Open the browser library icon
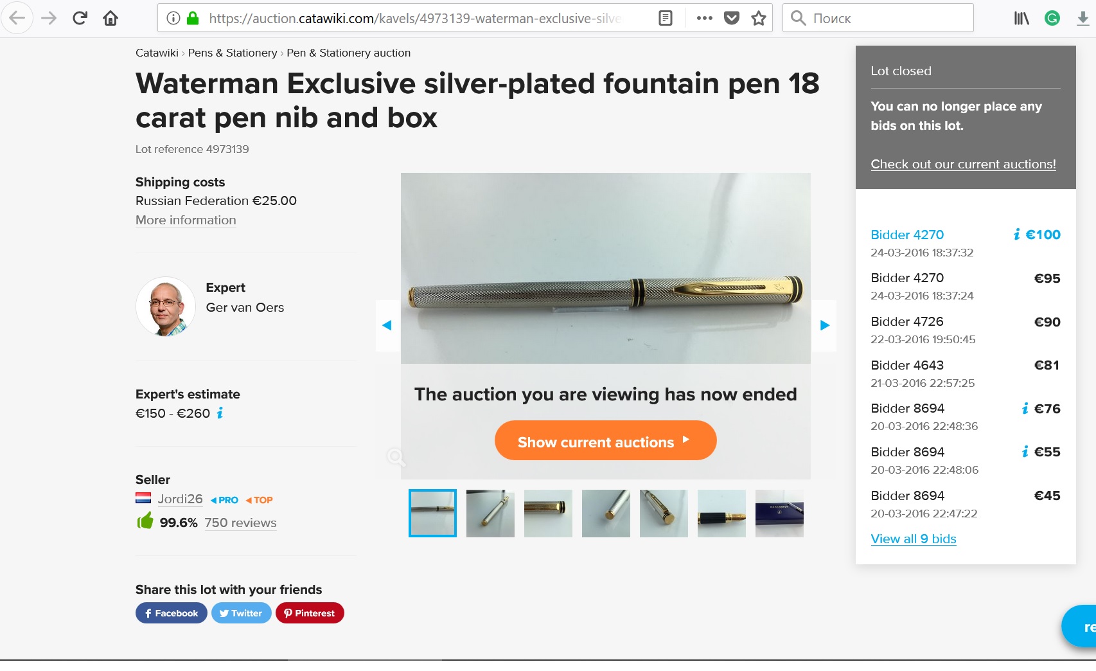Image resolution: width=1096 pixels, height=671 pixels. 1021,18
